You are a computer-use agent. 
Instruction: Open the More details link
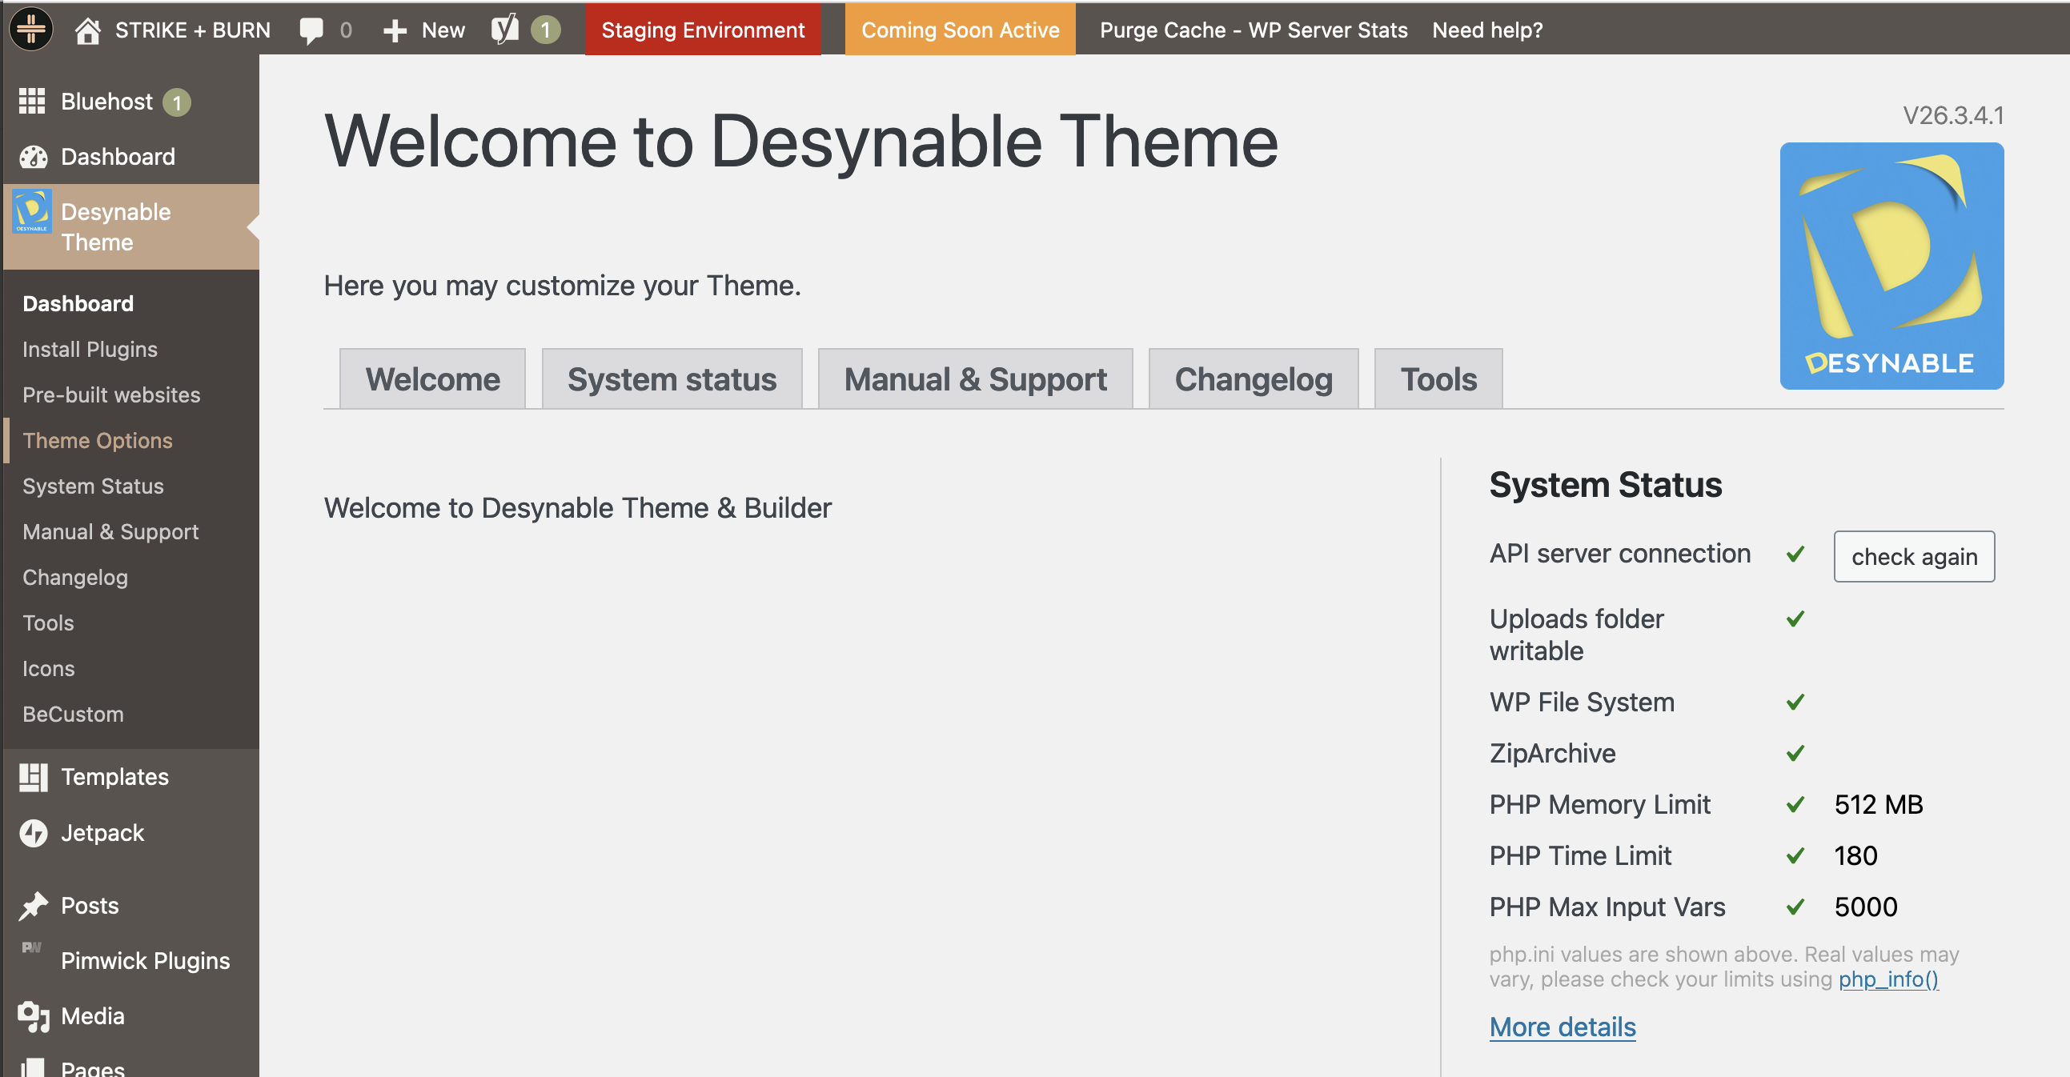(1563, 1027)
